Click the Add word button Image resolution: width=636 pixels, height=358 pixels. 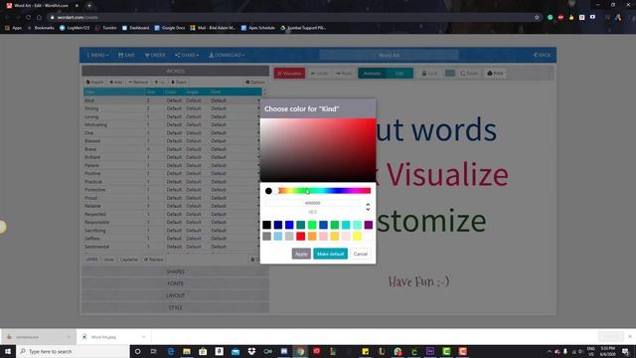116,83
